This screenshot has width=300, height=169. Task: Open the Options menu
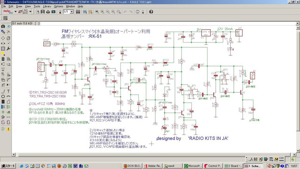click(58, 7)
